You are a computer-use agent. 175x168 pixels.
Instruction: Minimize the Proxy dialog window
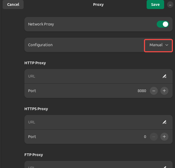tap(170, 5)
